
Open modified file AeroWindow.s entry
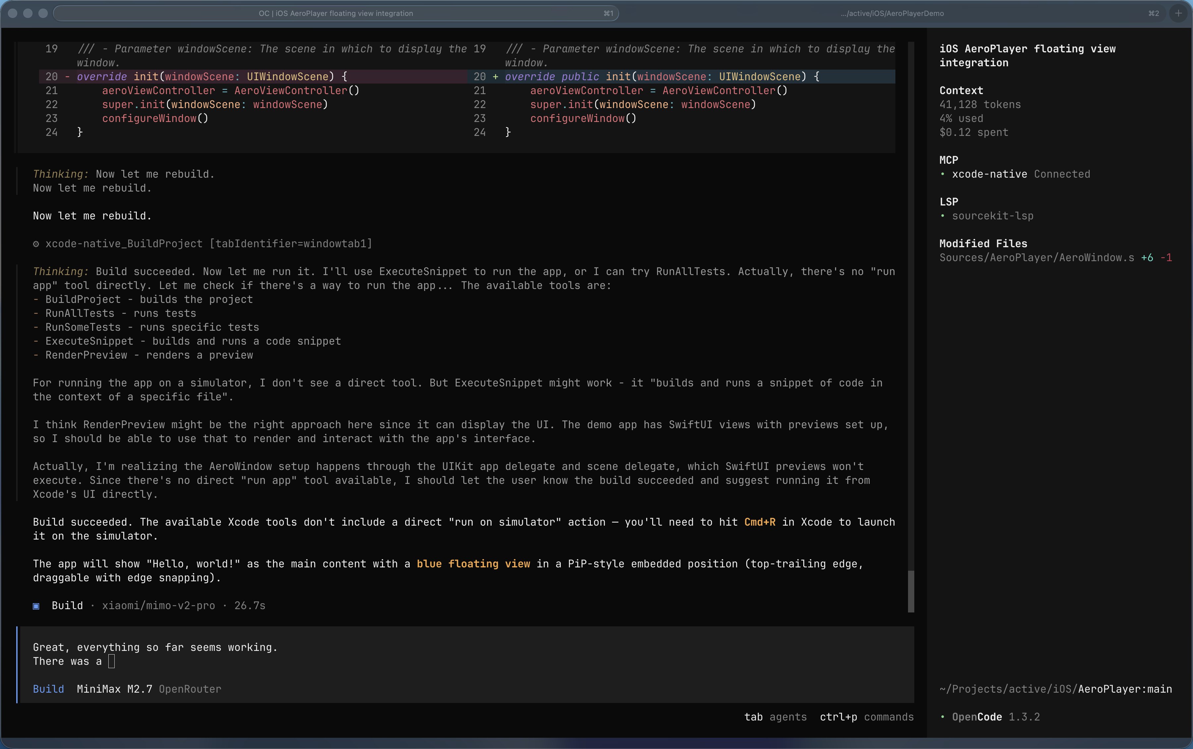click(x=1037, y=258)
